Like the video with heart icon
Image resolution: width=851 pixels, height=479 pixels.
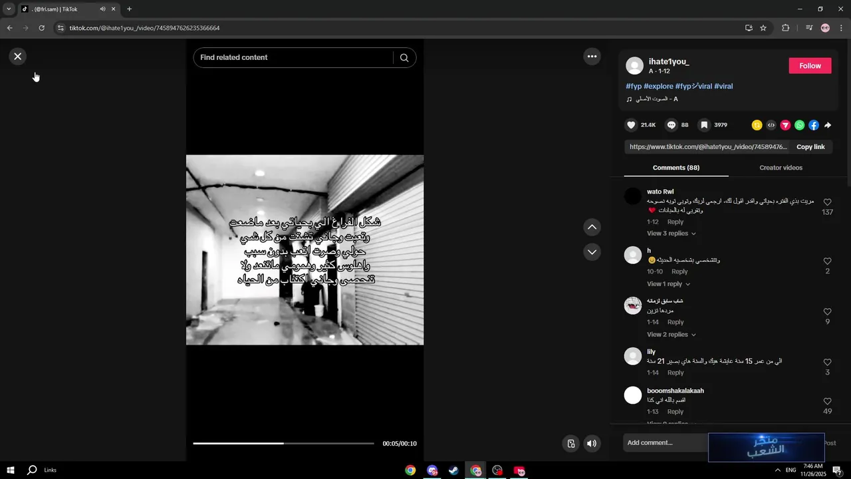[632, 125]
